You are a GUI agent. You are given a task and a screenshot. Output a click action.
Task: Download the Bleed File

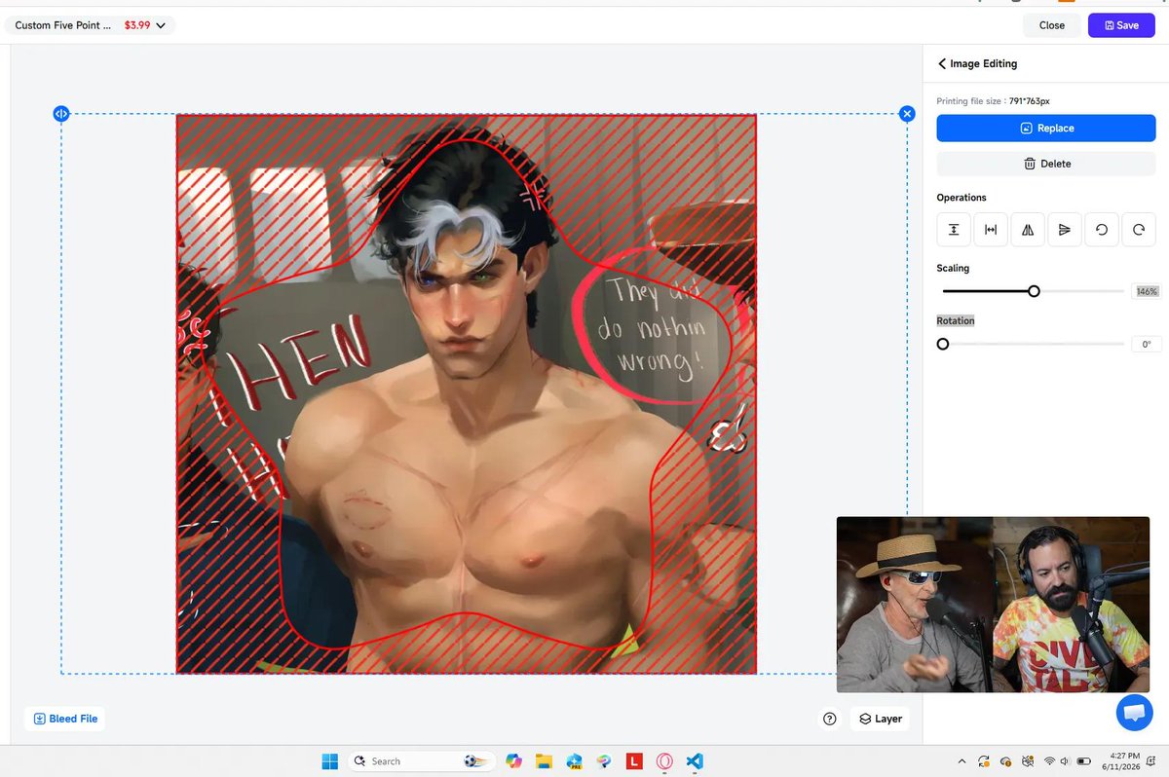[x=65, y=719]
